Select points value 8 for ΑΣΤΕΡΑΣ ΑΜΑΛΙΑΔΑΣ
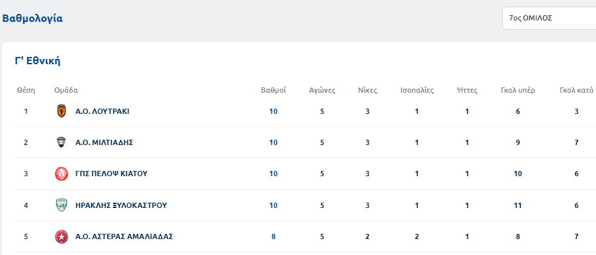The height and width of the screenshot is (255, 596). coord(273,236)
